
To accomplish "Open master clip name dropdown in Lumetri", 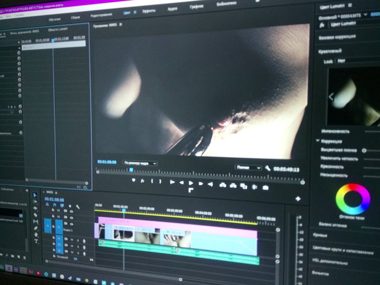I will click(365, 15).
